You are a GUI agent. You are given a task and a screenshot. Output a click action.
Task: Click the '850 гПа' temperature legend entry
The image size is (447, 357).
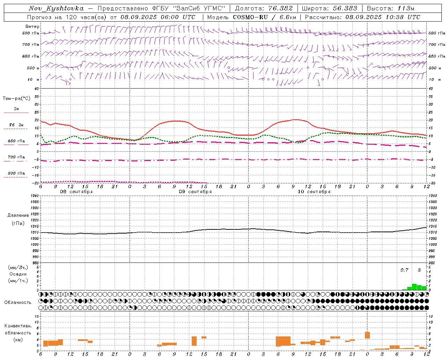pyautogui.click(x=16, y=141)
